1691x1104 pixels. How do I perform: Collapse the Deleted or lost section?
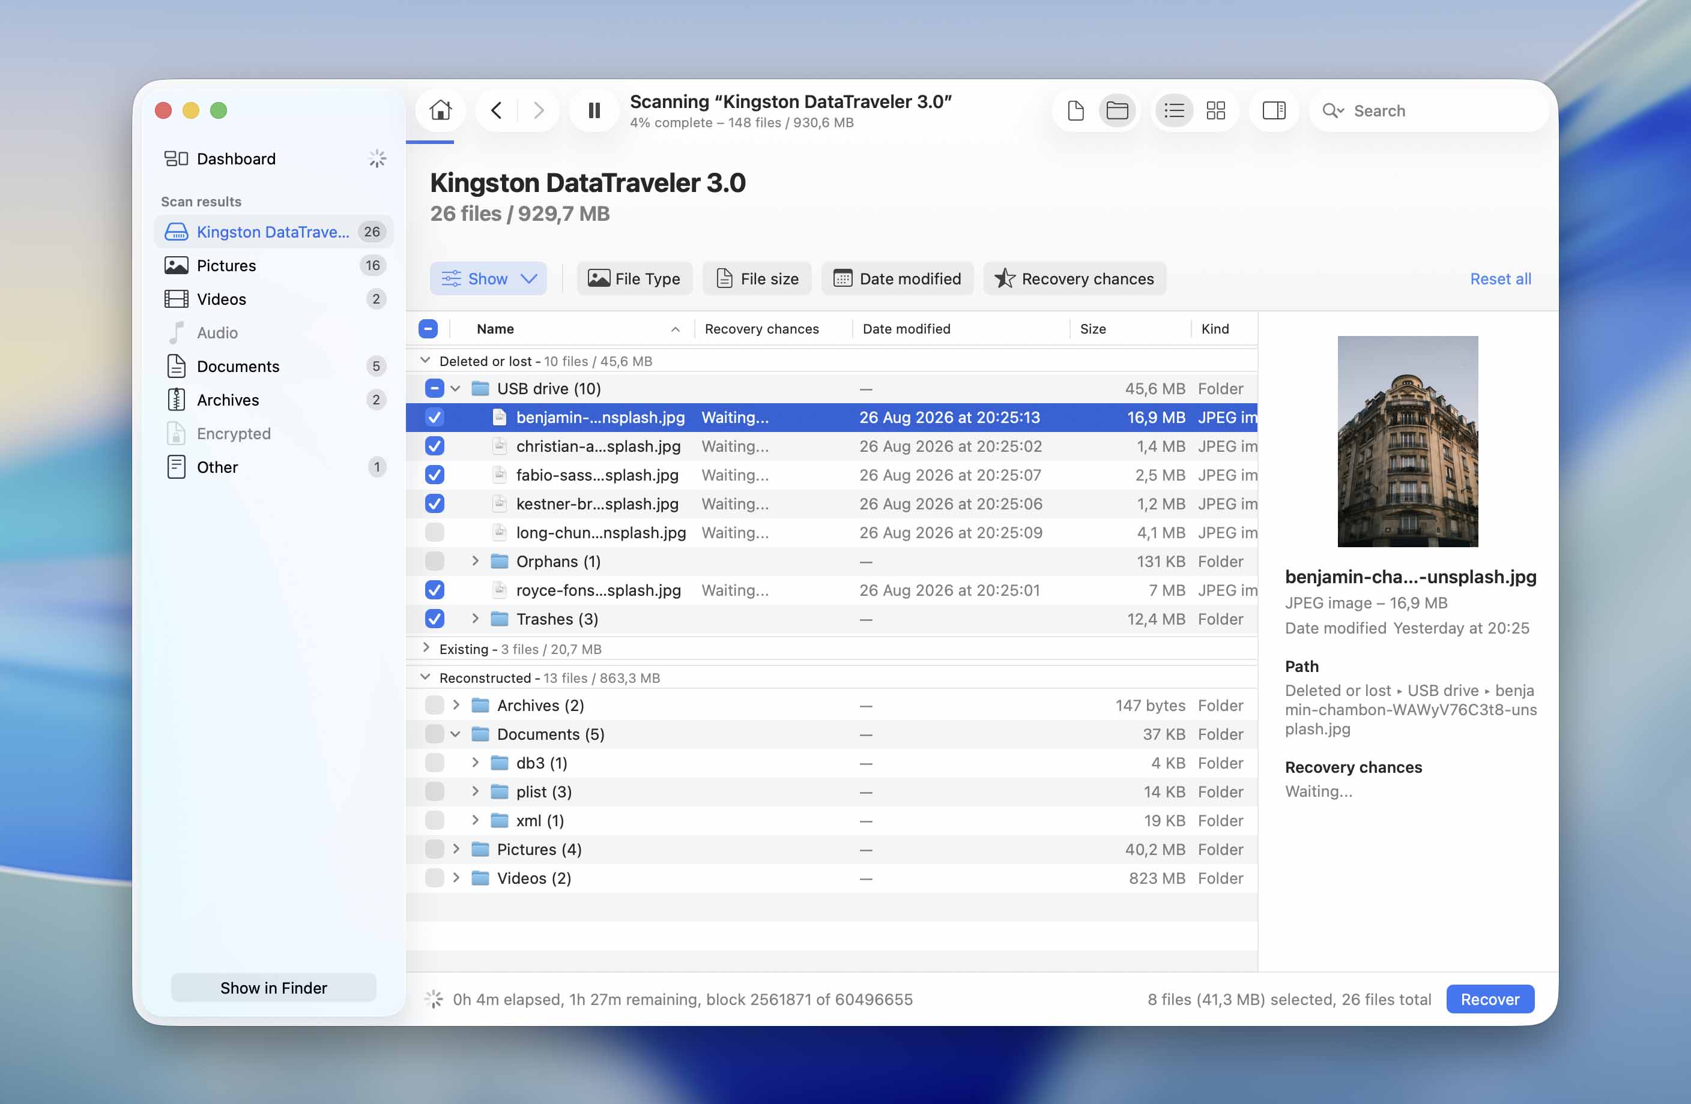(425, 361)
